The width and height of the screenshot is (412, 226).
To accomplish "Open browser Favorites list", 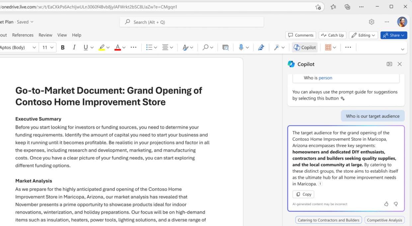I will point(333,7).
